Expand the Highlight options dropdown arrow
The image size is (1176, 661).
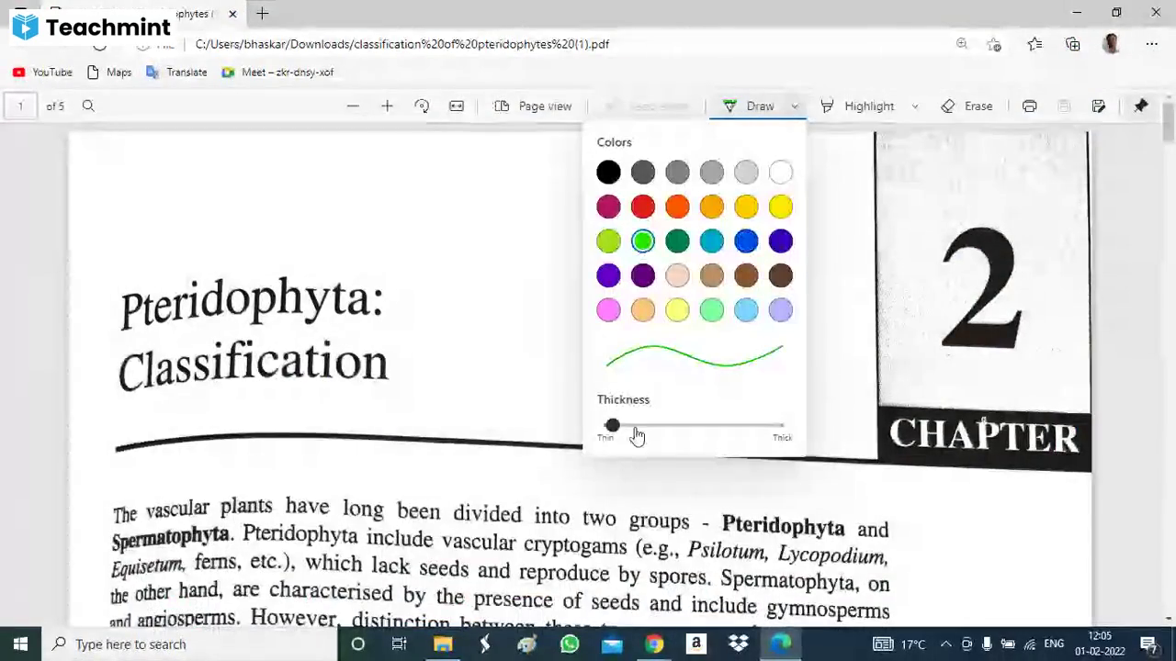point(914,106)
